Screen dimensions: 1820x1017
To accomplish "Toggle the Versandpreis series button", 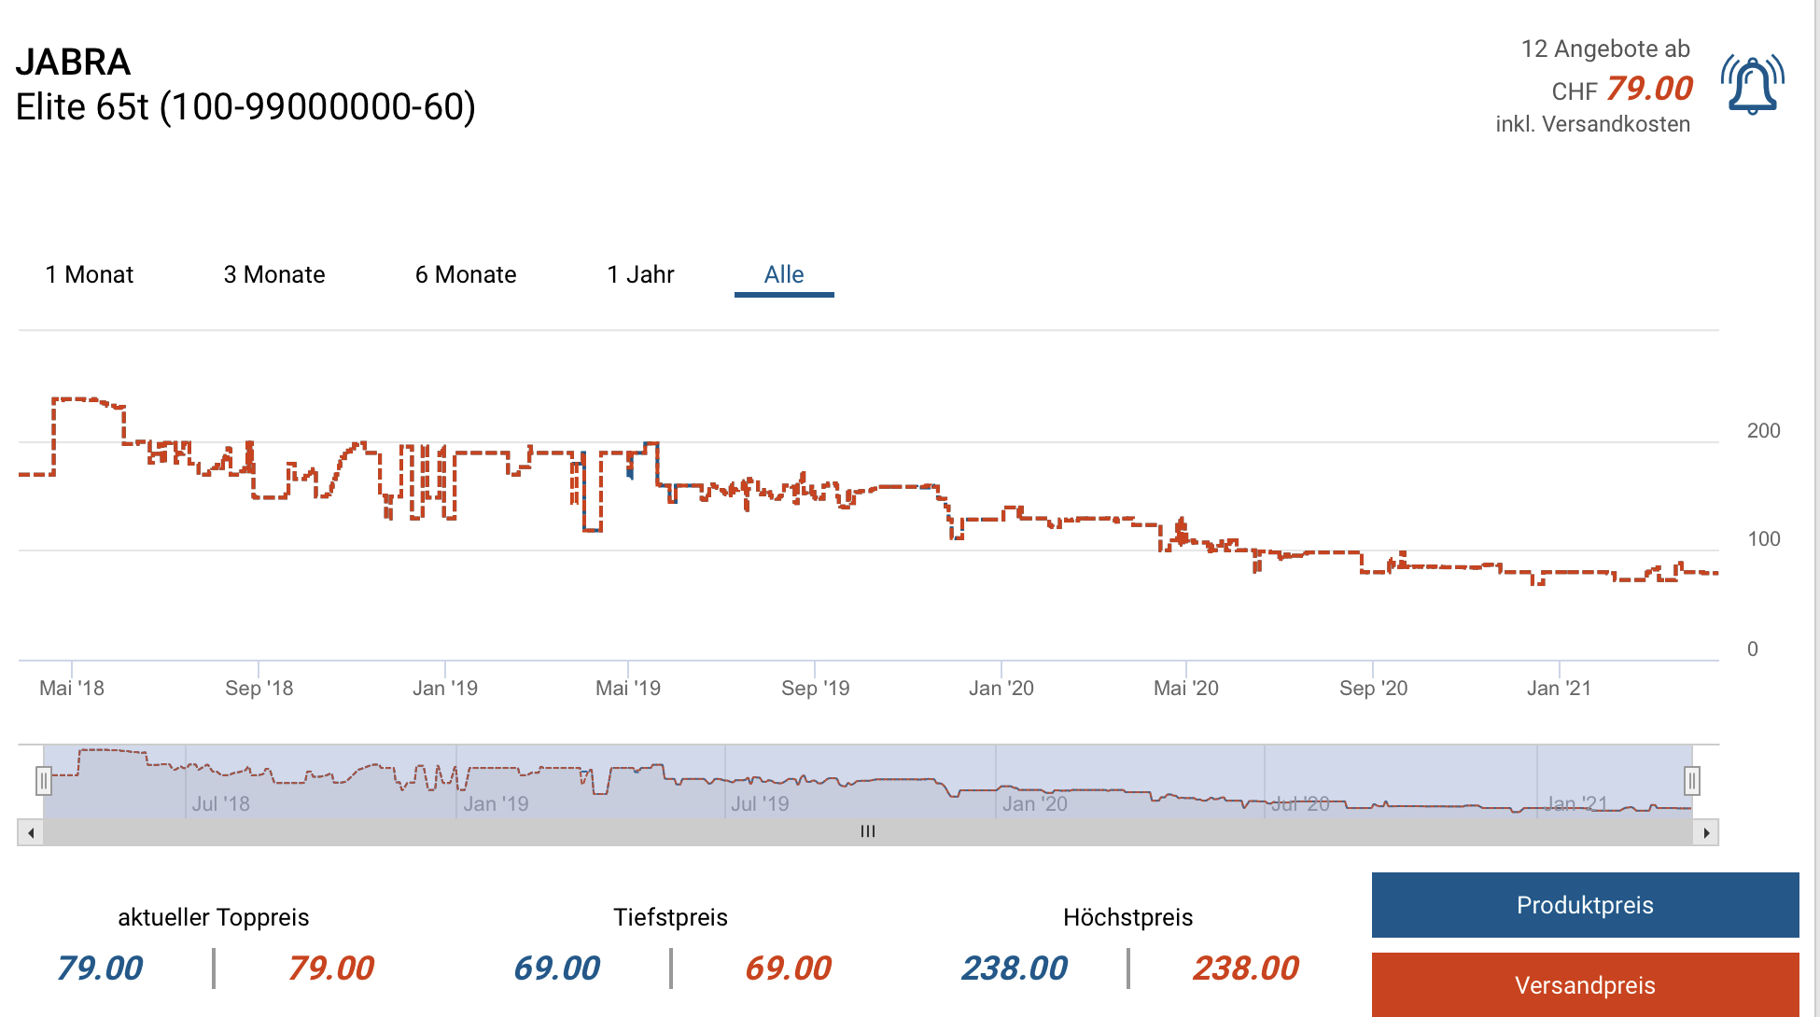I will pyautogui.click(x=1585, y=984).
